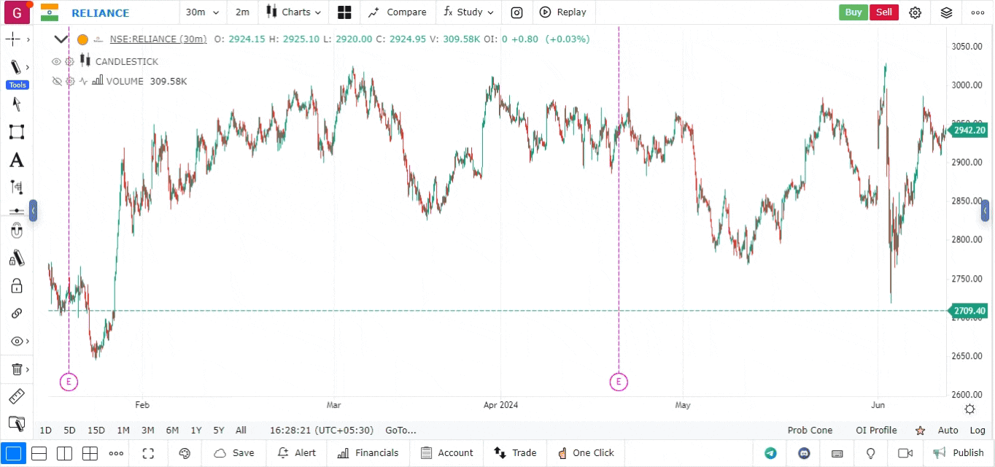Open chart settings gear in top bar
995x467 pixels.
(x=915, y=12)
